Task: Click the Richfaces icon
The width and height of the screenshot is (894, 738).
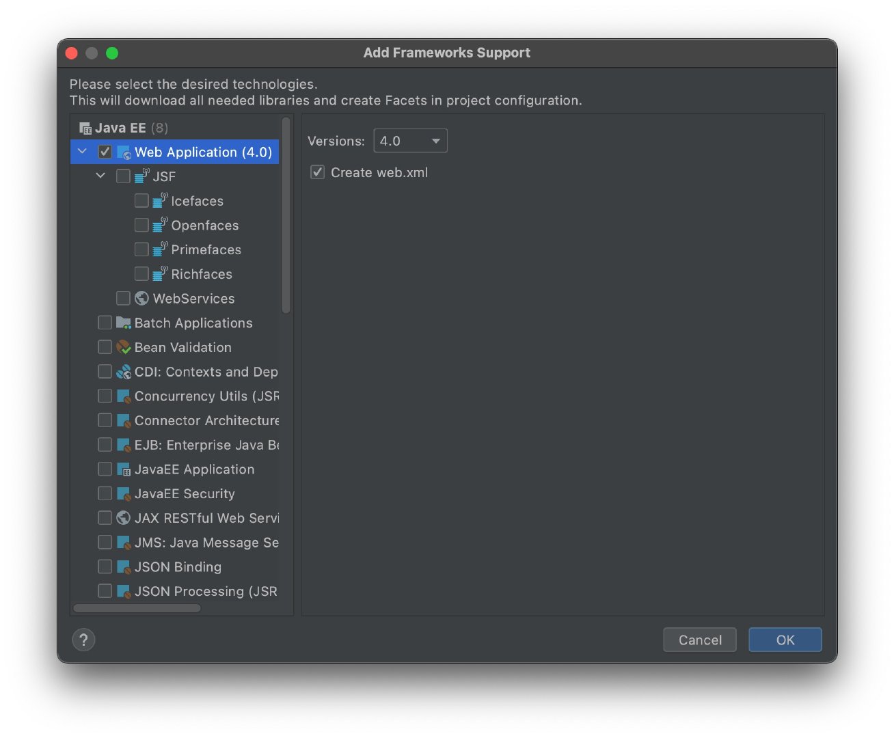Action: [x=160, y=274]
